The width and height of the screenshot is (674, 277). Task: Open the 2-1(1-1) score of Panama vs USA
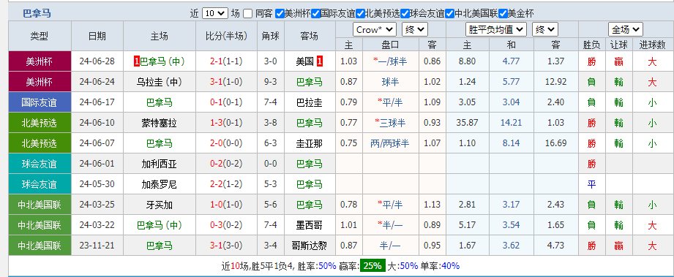(226, 61)
